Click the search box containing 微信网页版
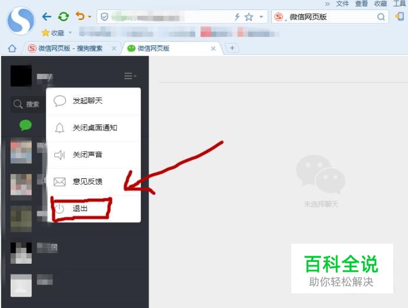The height and width of the screenshot is (308, 408). coord(330,17)
